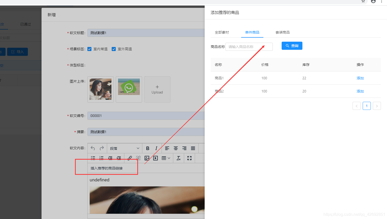
Task: Remove link icon in editor toolbar
Action: point(138,158)
